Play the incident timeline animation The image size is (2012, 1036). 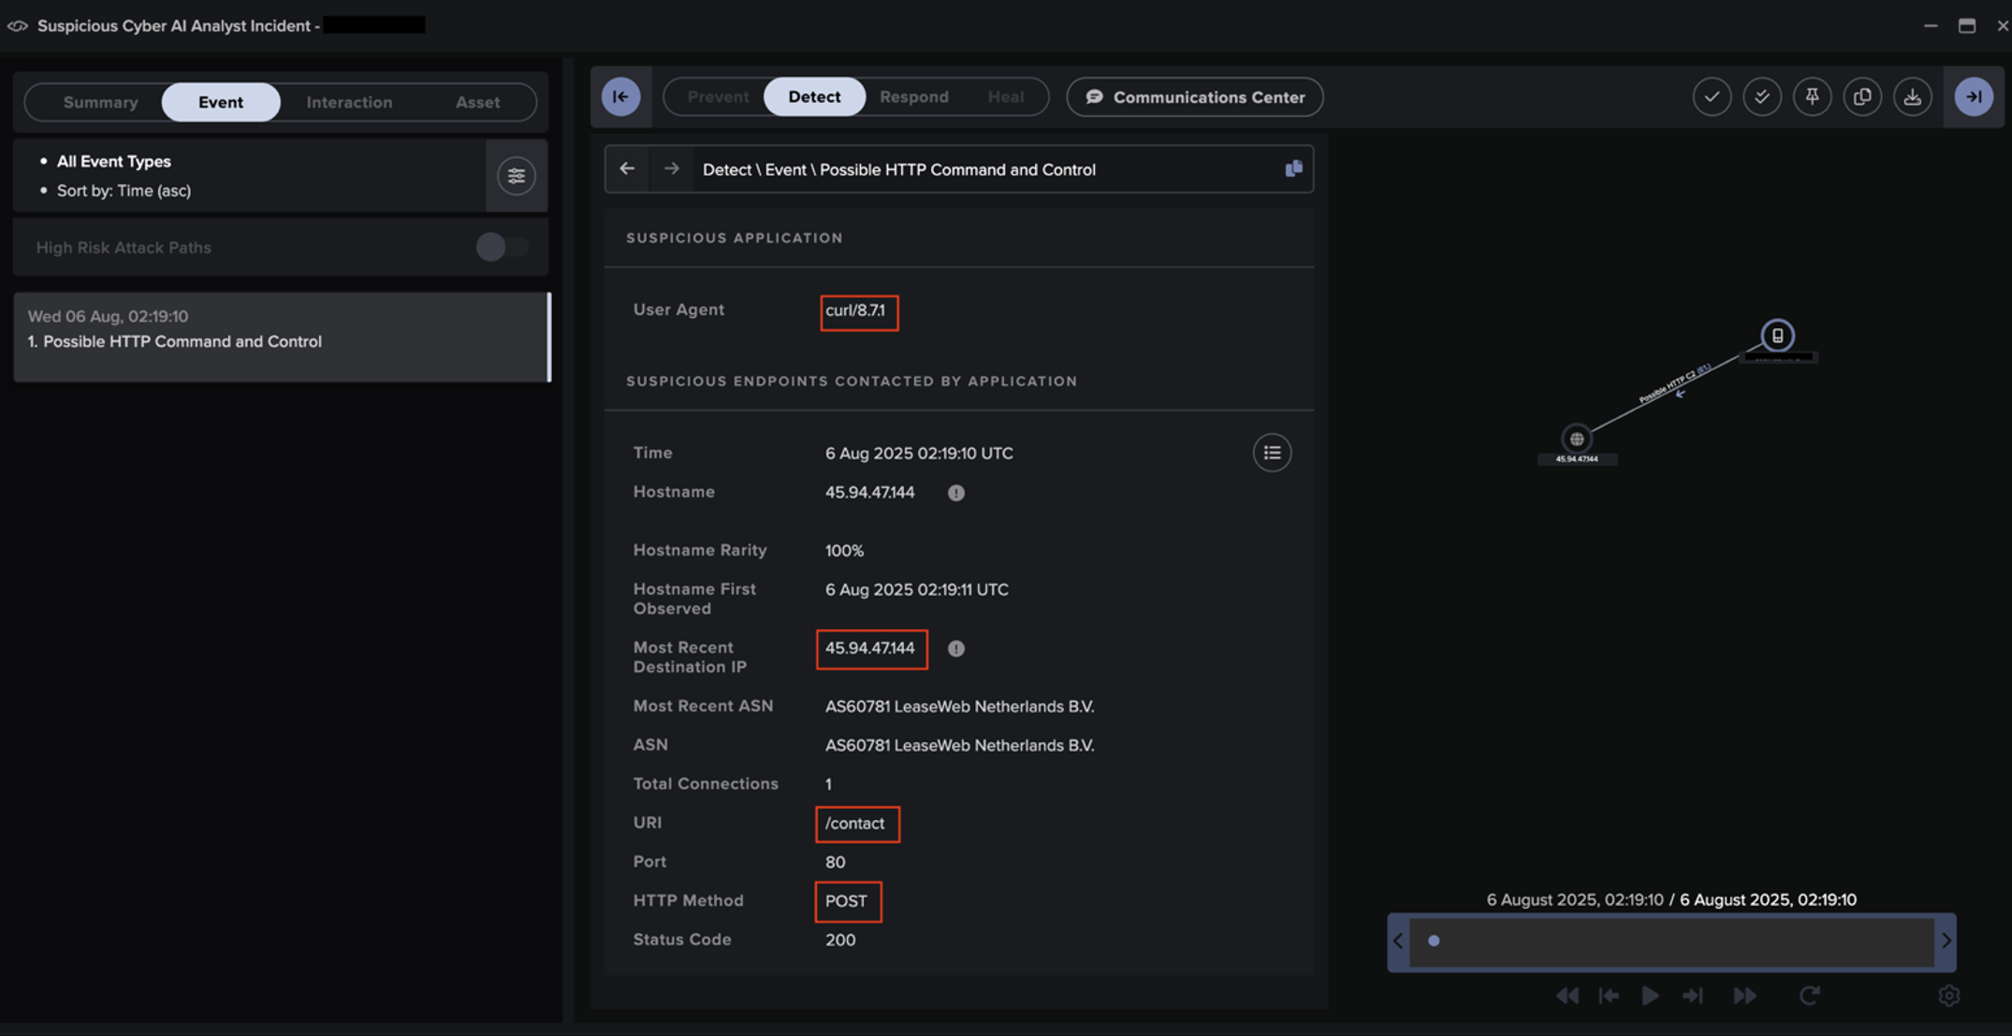coord(1650,996)
